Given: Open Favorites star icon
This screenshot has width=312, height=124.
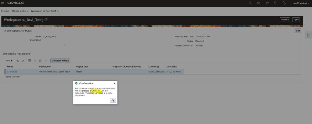Looking at the screenshot, I should click(x=267, y=3).
